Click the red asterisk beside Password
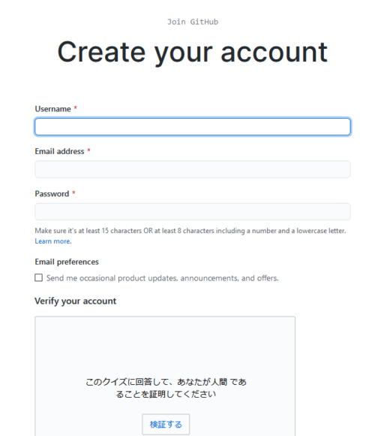This screenshot has width=375, height=436. pos(73,192)
